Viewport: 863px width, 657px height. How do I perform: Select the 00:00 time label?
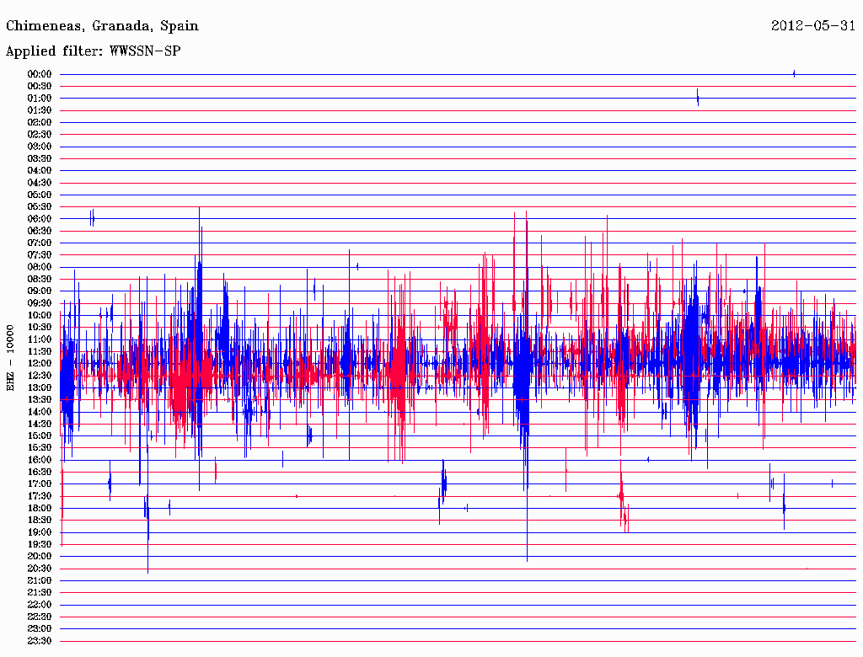click(39, 74)
